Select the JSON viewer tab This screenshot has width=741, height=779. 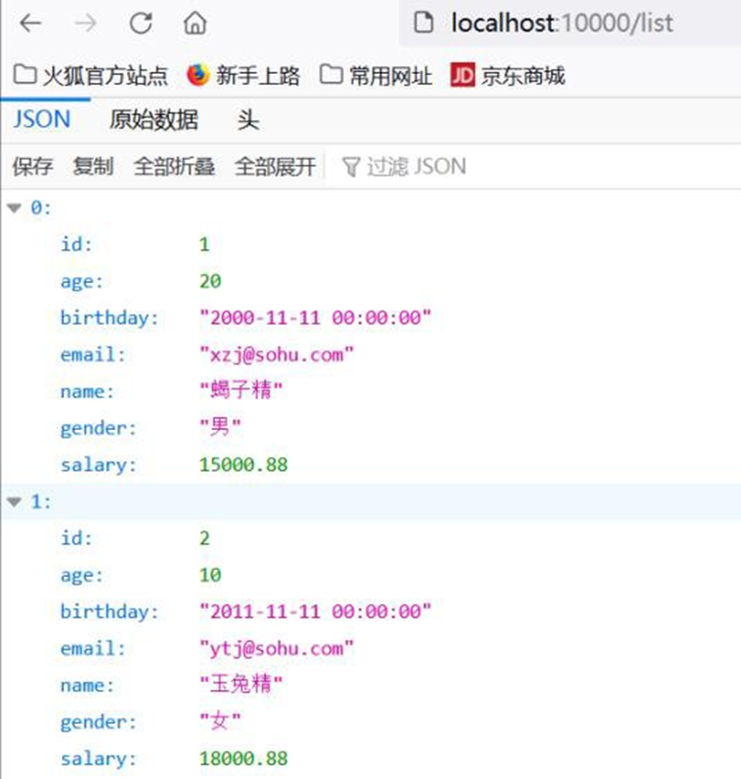click(x=41, y=120)
